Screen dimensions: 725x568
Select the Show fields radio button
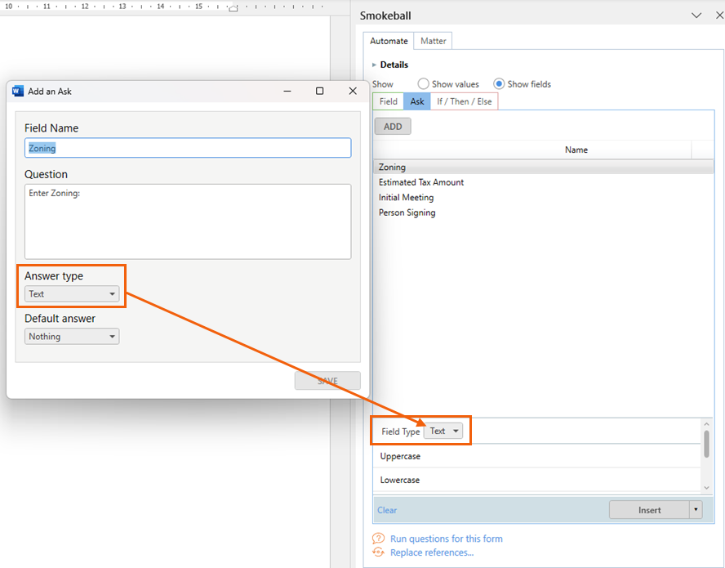(x=498, y=84)
